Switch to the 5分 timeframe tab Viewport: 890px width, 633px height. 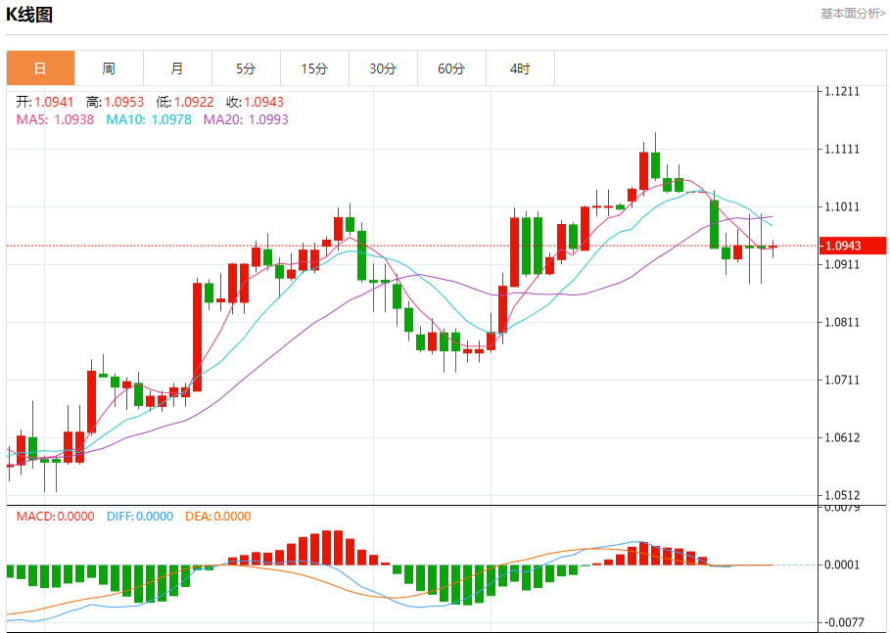246,68
